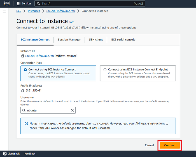The width and height of the screenshot is (196, 157).
Task: Click the Services menu label
Action: [x=27, y=3]
